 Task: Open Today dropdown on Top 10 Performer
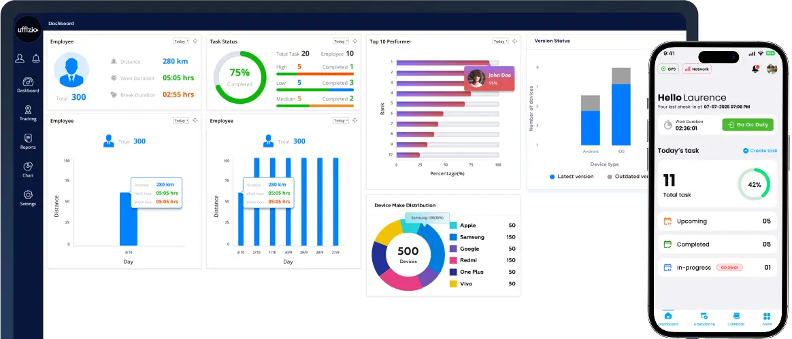click(x=499, y=41)
